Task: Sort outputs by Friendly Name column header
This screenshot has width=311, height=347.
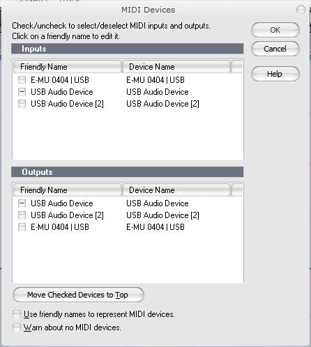Action: (68, 190)
